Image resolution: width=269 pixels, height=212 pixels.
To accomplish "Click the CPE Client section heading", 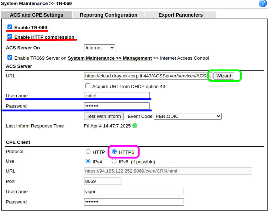I will tap(18, 142).
